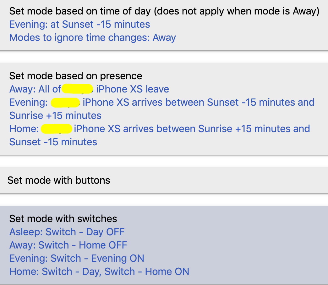Click yellow redacted name in Home rule
Viewport: 328px width, 285px height.
point(57,129)
